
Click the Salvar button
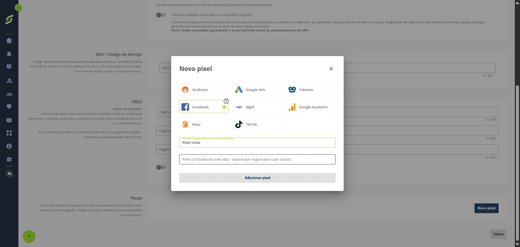click(x=498, y=234)
